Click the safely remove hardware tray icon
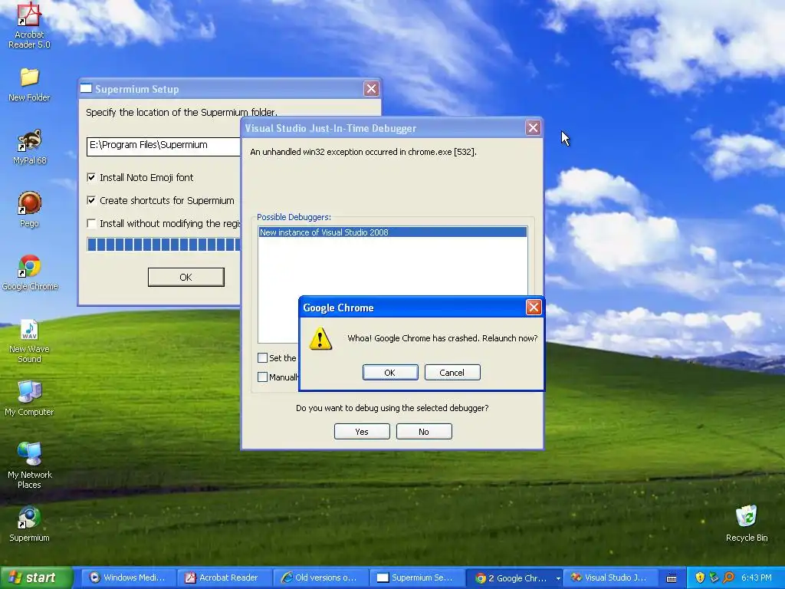 coord(714,577)
